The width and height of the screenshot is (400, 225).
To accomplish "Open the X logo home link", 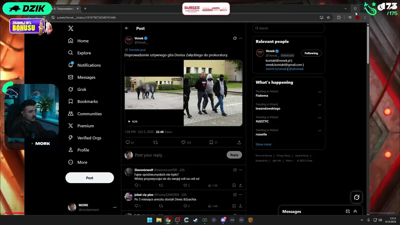I will (x=71, y=28).
